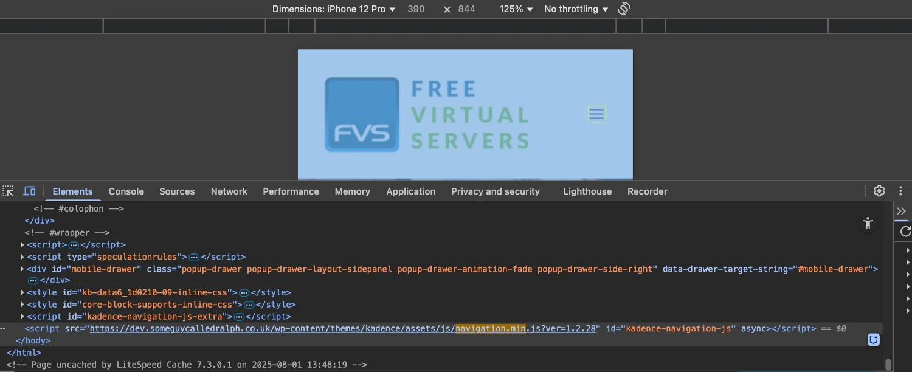Select the closing </body> tag line
The width and height of the screenshot is (912, 372).
[33, 340]
